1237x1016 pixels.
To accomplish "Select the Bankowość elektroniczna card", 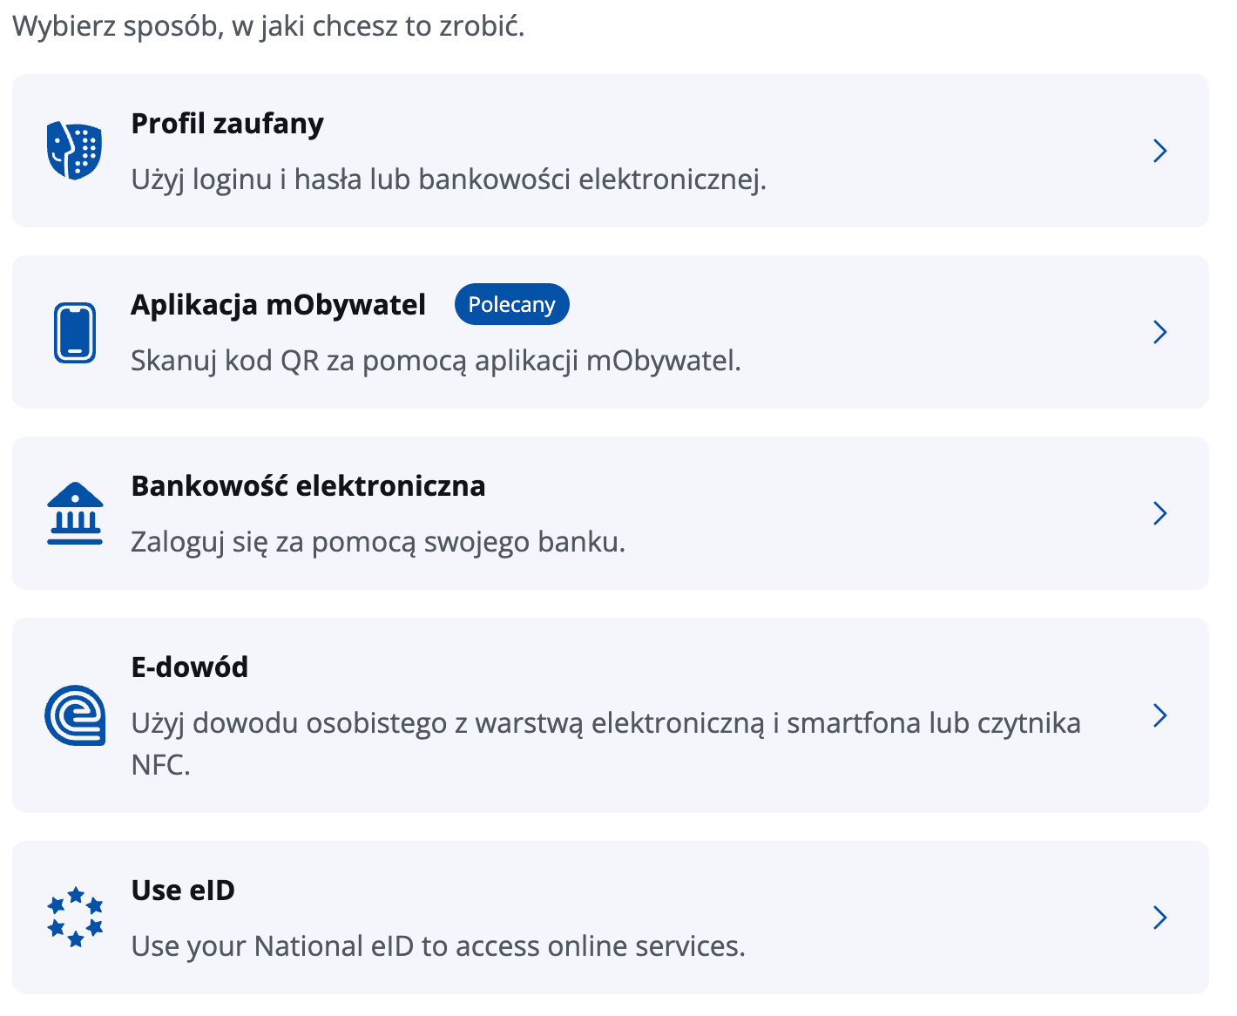I will pos(610,513).
